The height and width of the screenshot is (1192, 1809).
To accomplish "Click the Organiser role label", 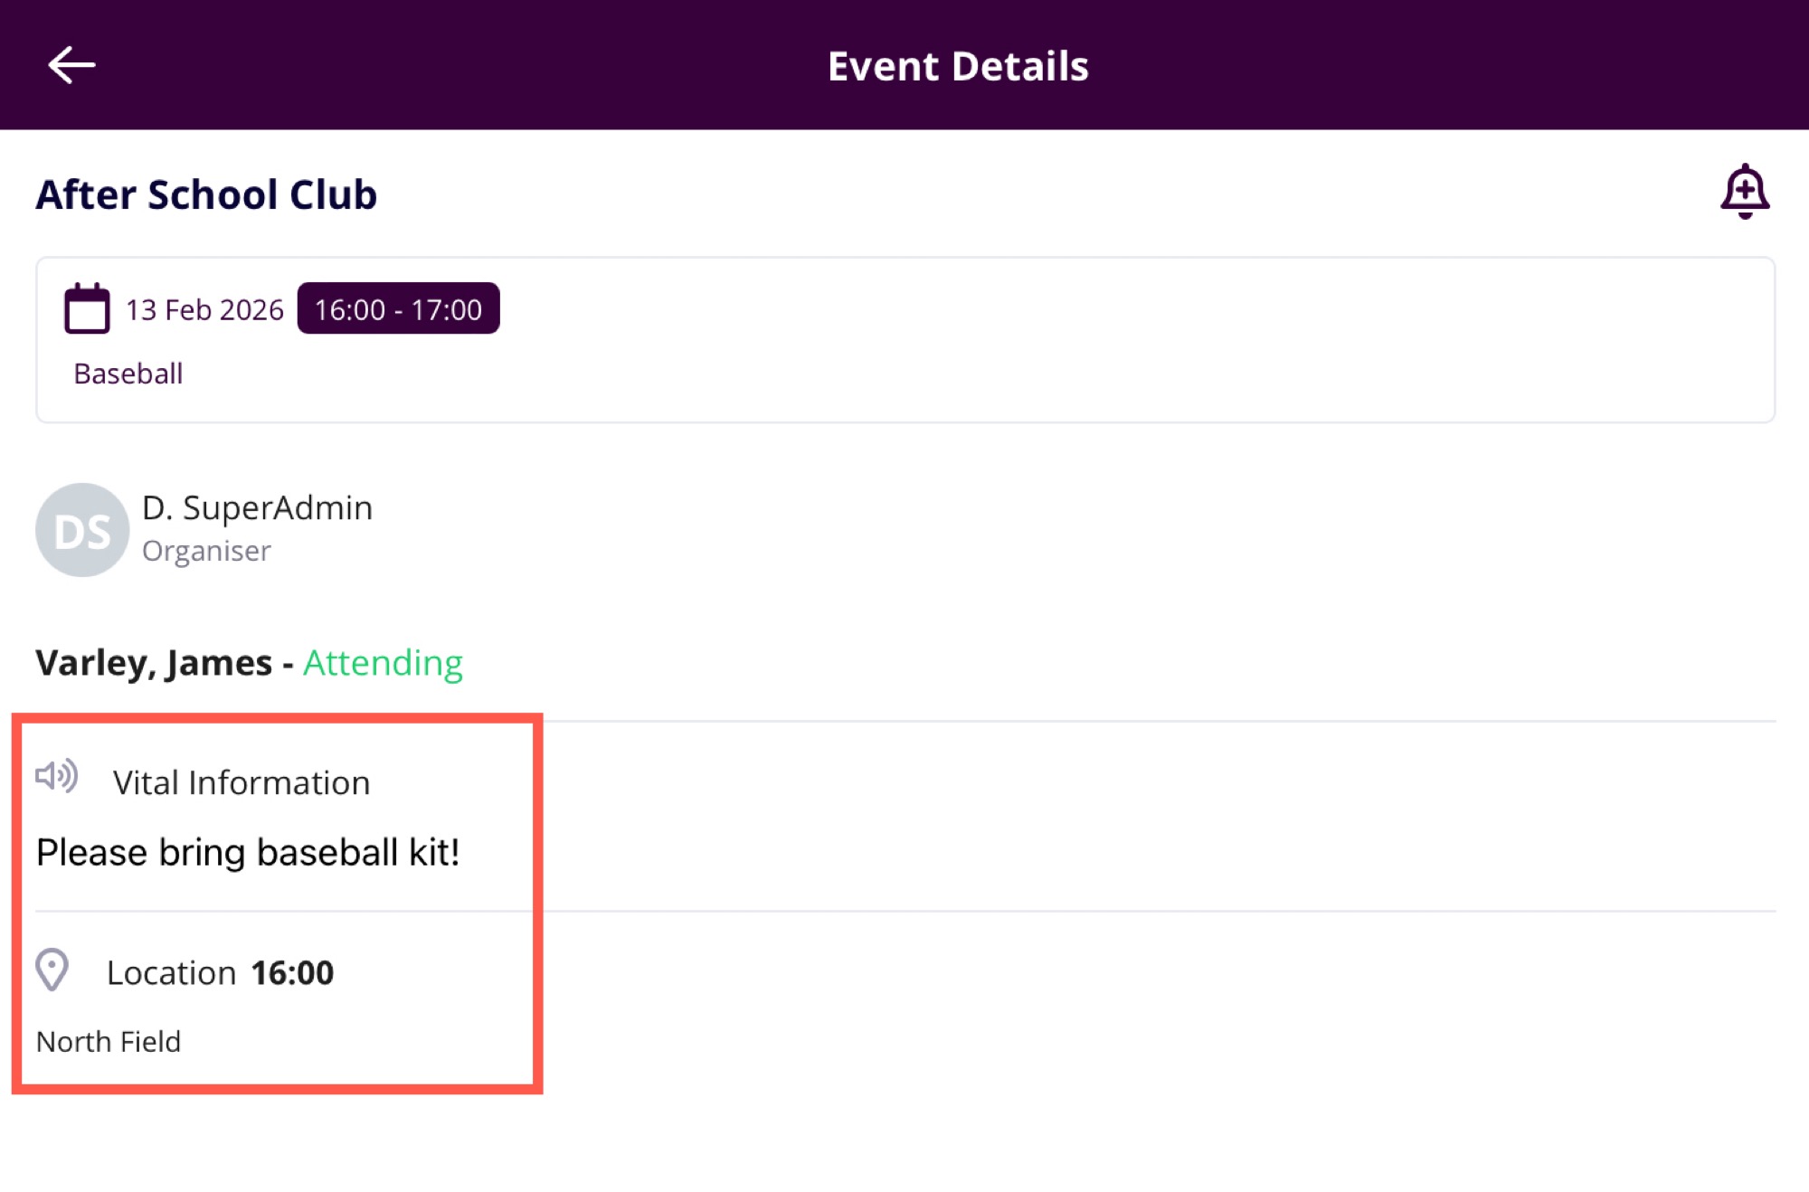I will point(206,551).
